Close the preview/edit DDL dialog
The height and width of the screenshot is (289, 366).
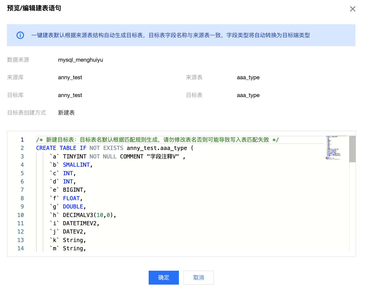(x=353, y=9)
